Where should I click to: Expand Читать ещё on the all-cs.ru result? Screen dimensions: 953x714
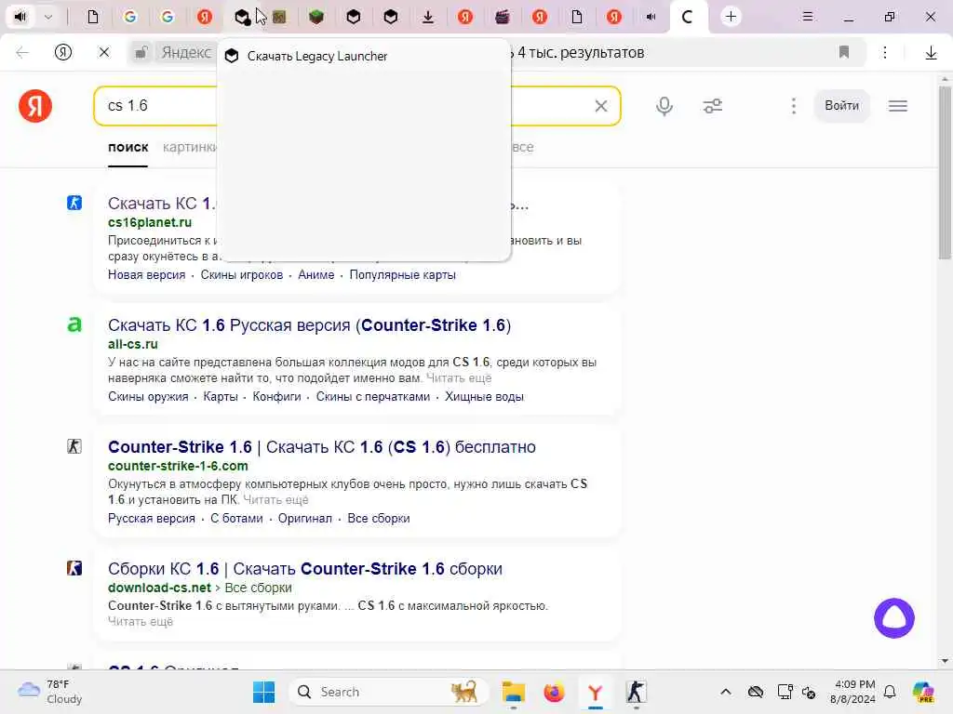tap(459, 378)
